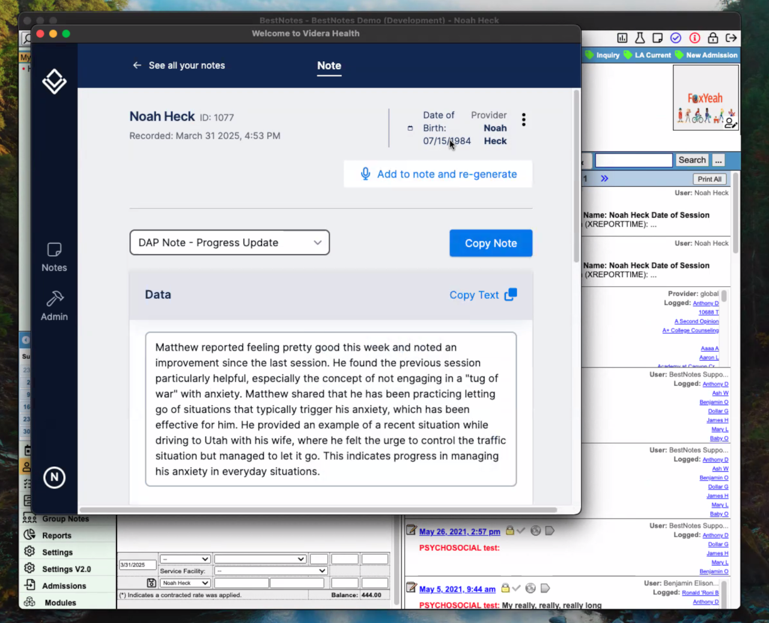Click sticky note icon in BestNotes toolbar
Image resolution: width=769 pixels, height=623 pixels.
pos(658,38)
